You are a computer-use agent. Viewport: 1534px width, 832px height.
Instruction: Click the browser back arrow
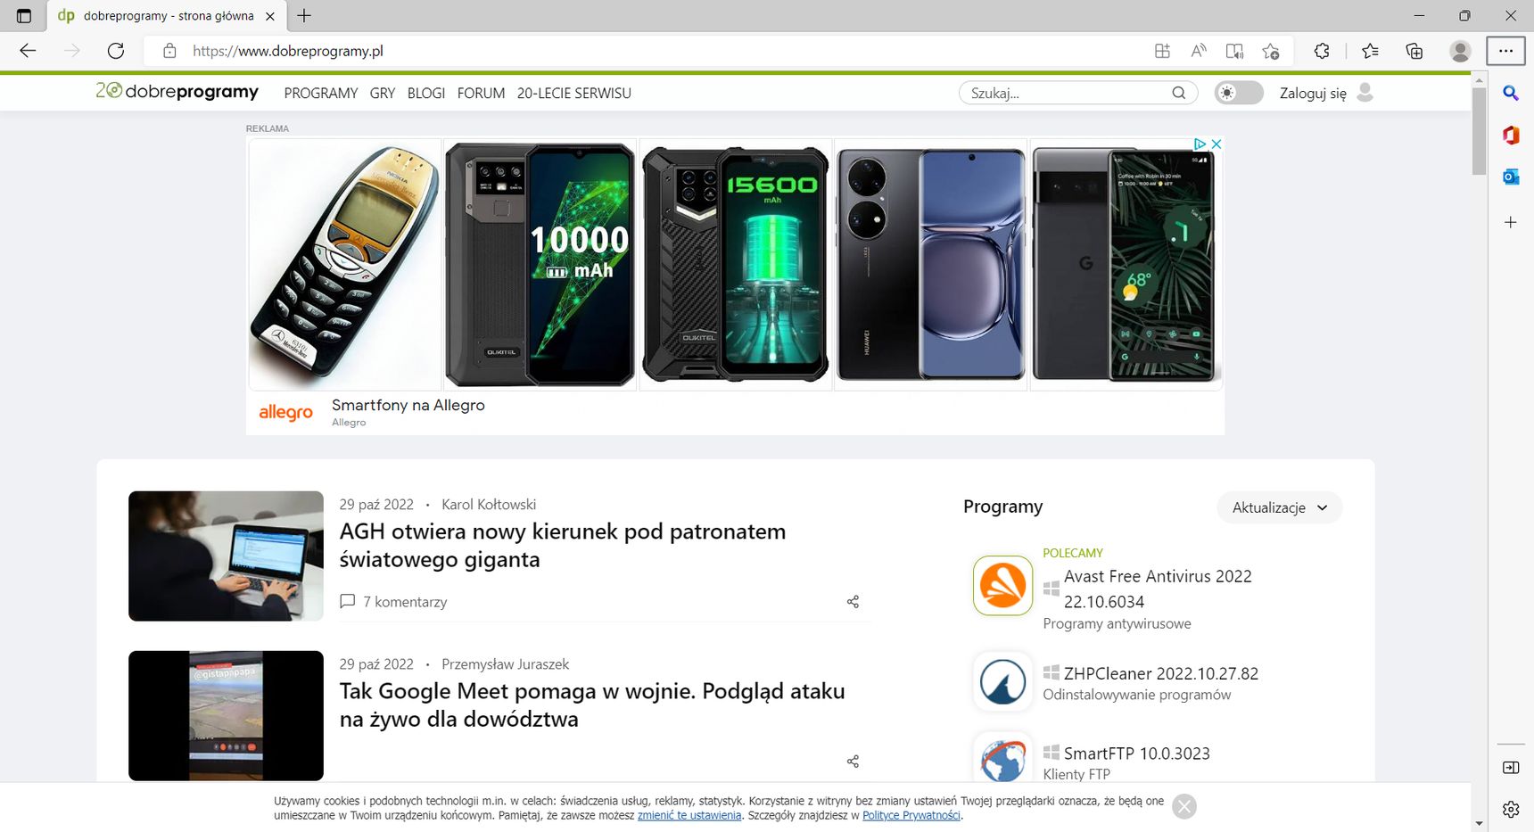(28, 51)
